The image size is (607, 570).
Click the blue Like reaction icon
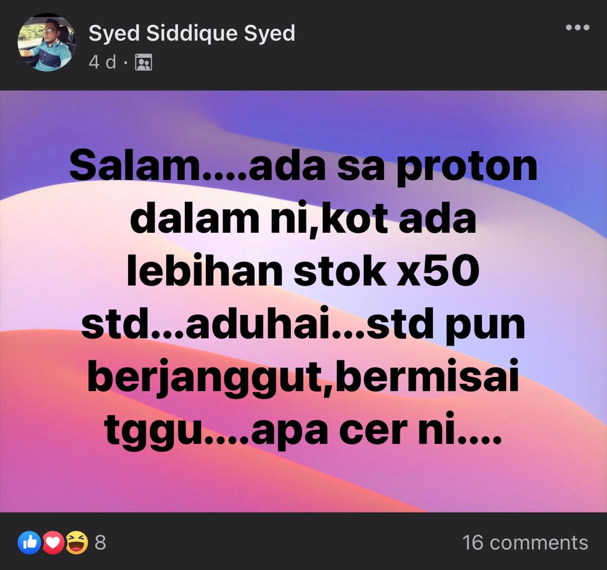pos(29,542)
